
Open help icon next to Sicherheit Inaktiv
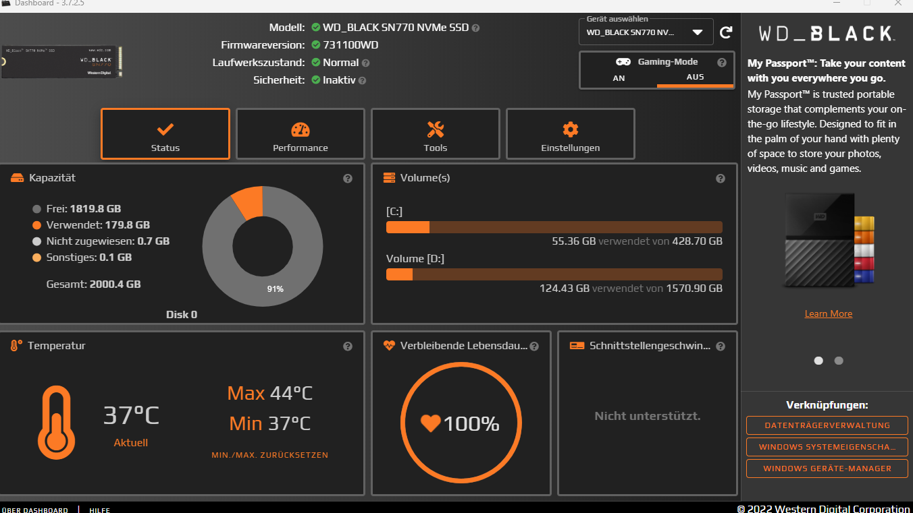(x=362, y=80)
